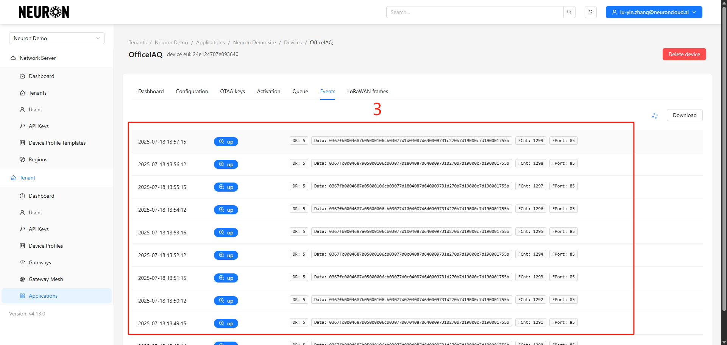
Task: Click the Tenants home icon
Action: (22, 93)
